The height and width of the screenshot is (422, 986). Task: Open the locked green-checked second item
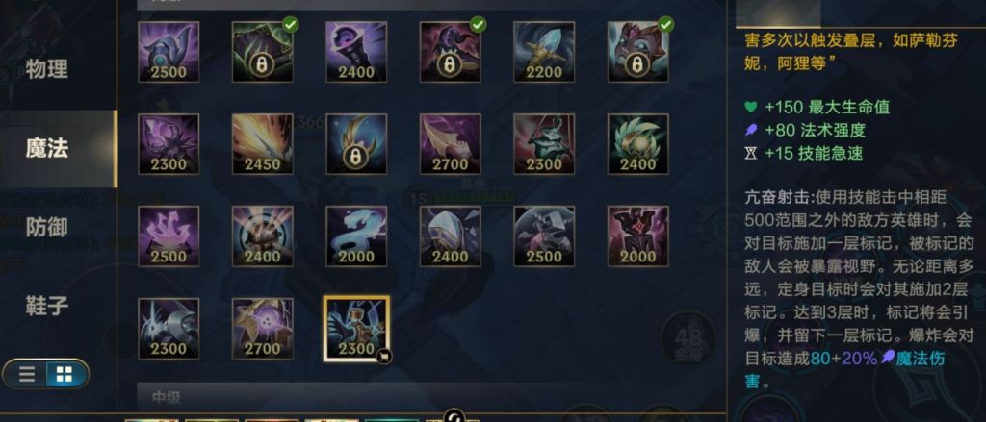point(262,52)
